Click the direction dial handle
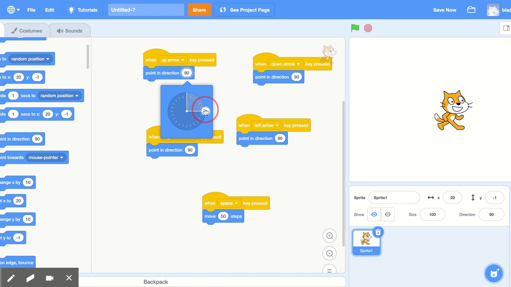The height and width of the screenshot is (287, 511). click(205, 111)
